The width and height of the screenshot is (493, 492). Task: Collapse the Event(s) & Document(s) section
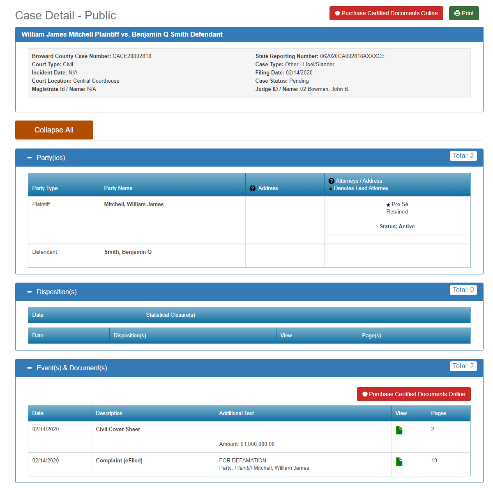[x=29, y=368]
